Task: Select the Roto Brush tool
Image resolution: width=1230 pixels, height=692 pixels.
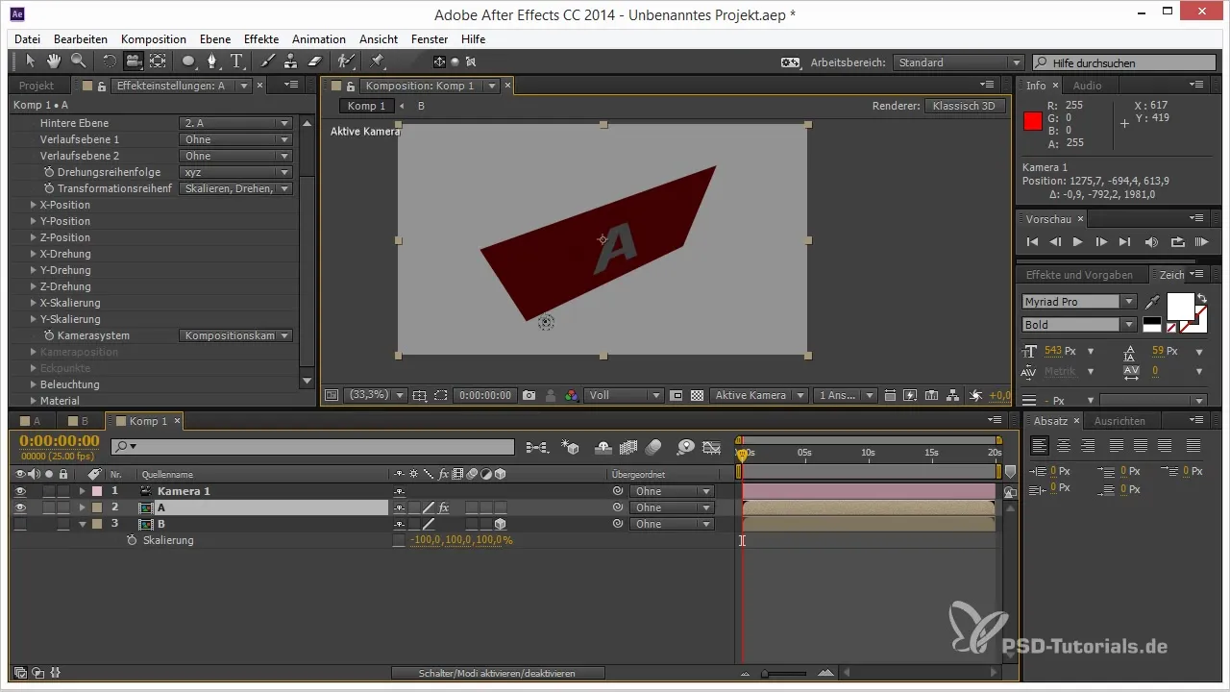Action: click(x=347, y=62)
